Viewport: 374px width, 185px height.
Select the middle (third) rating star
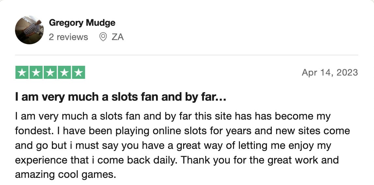point(50,72)
